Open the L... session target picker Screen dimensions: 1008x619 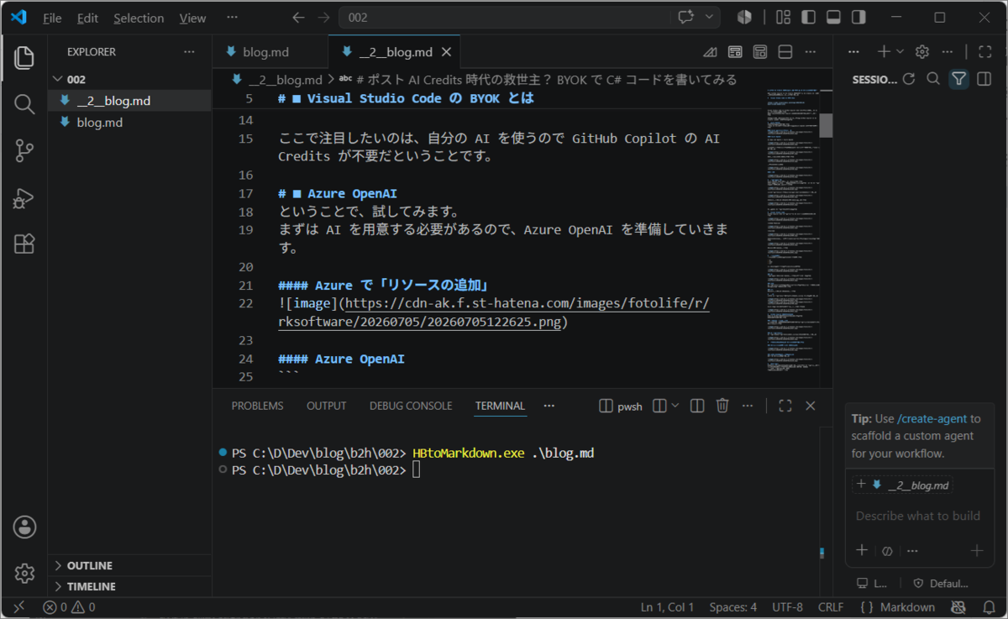click(872, 583)
